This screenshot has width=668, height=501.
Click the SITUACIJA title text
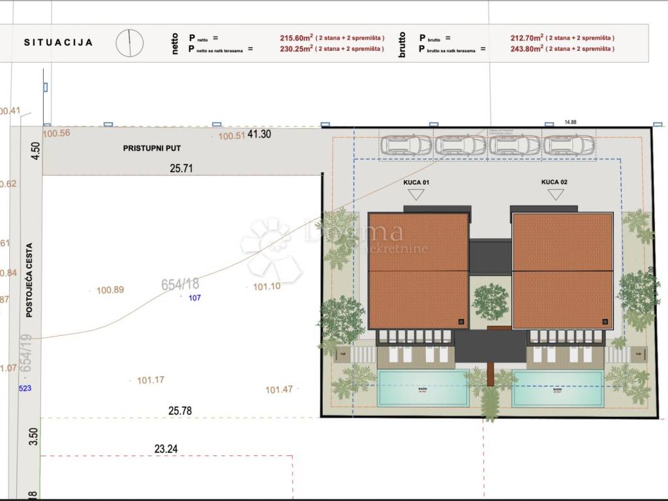click(59, 42)
